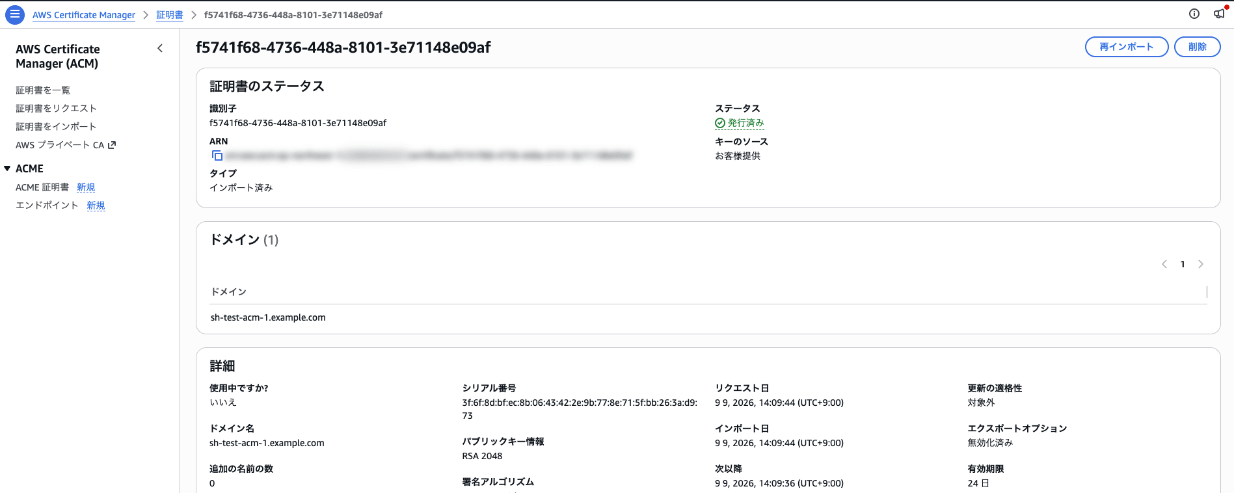The height and width of the screenshot is (493, 1234).
Task: Open external link icon for AWS プライベート CA
Action: (x=112, y=145)
